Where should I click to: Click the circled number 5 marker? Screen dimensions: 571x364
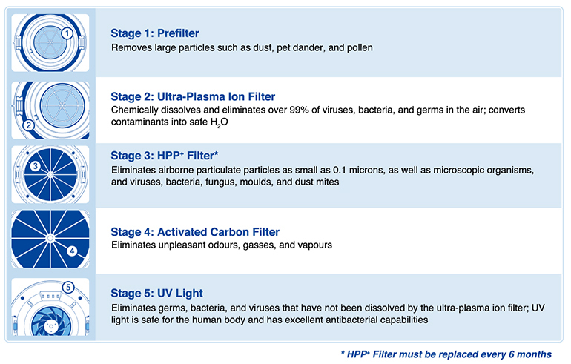click(x=67, y=287)
